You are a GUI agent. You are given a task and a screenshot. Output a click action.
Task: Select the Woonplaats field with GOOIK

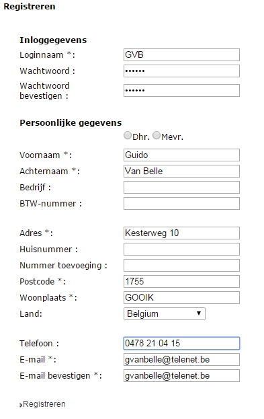coord(181,298)
